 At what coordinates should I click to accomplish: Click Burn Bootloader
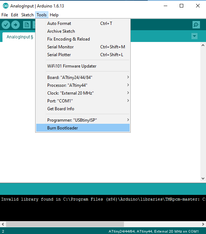(x=83, y=128)
